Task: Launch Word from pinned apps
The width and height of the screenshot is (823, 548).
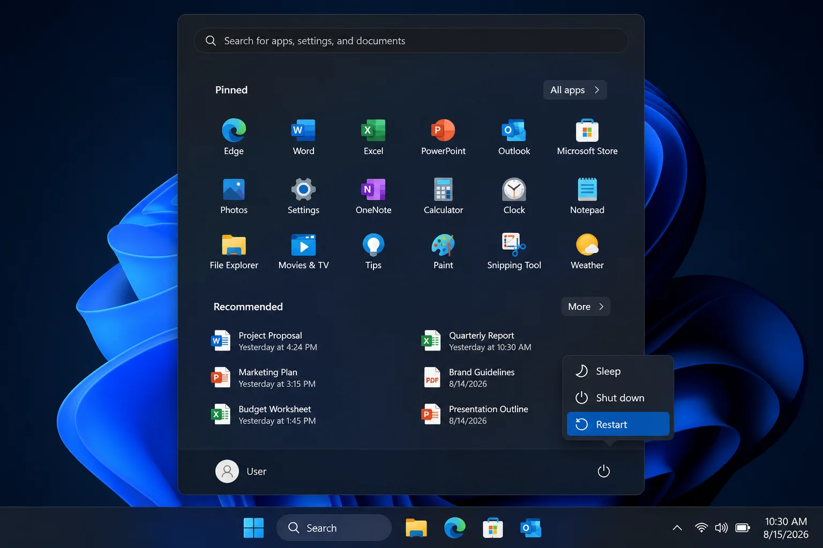Action: tap(303, 137)
